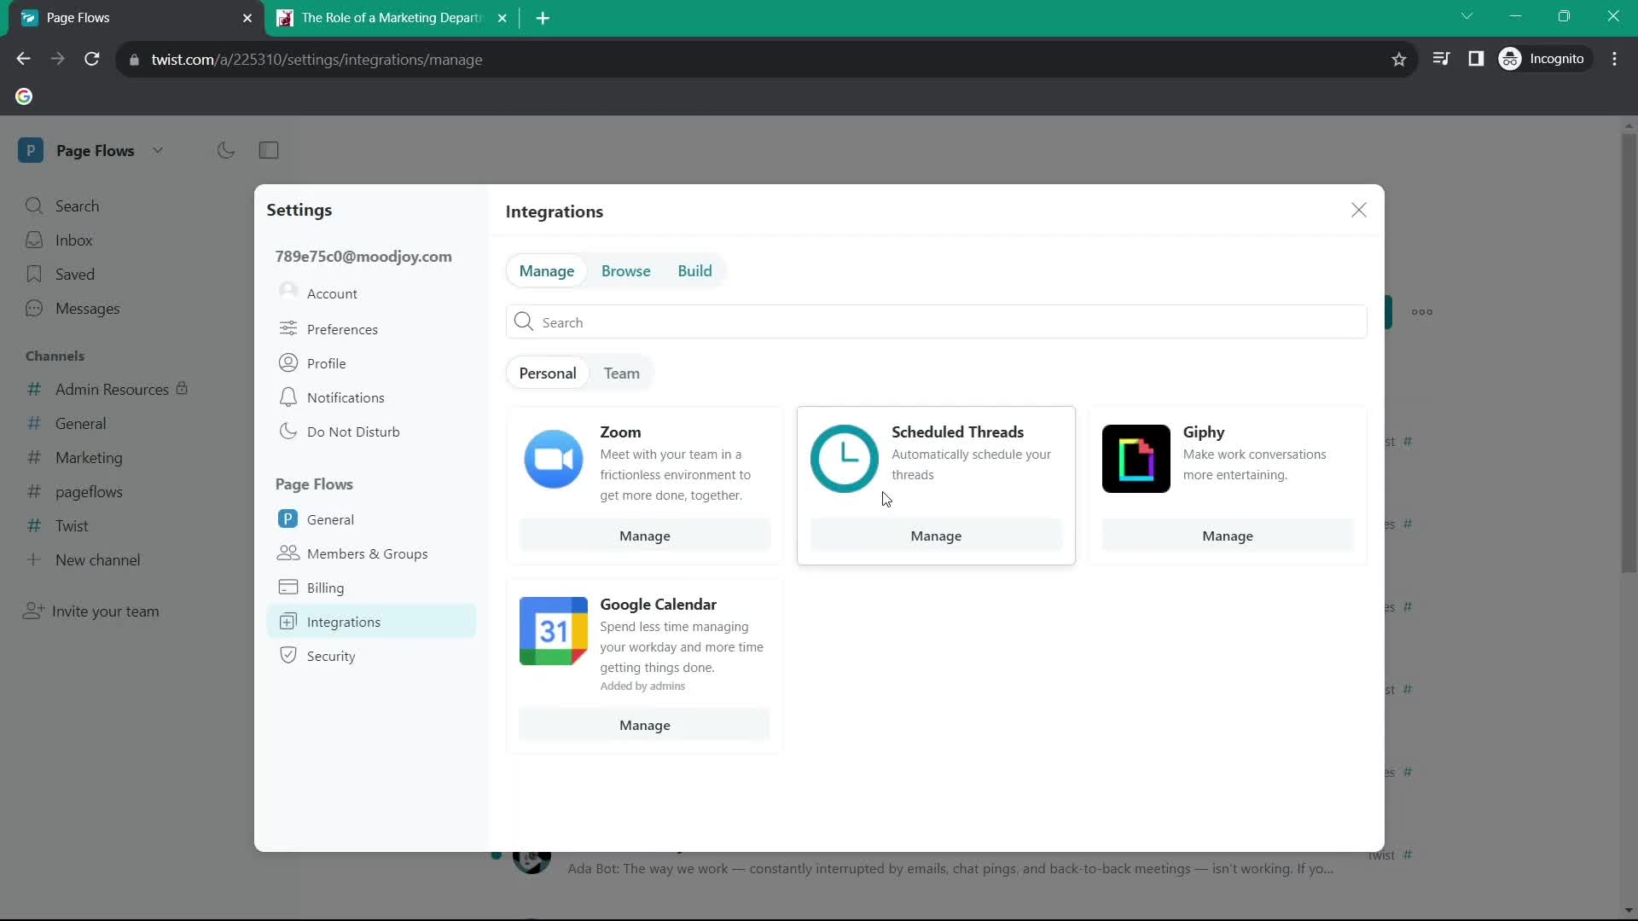Click the Giphy integration icon
This screenshot has height=921, width=1638.
[x=1136, y=458]
